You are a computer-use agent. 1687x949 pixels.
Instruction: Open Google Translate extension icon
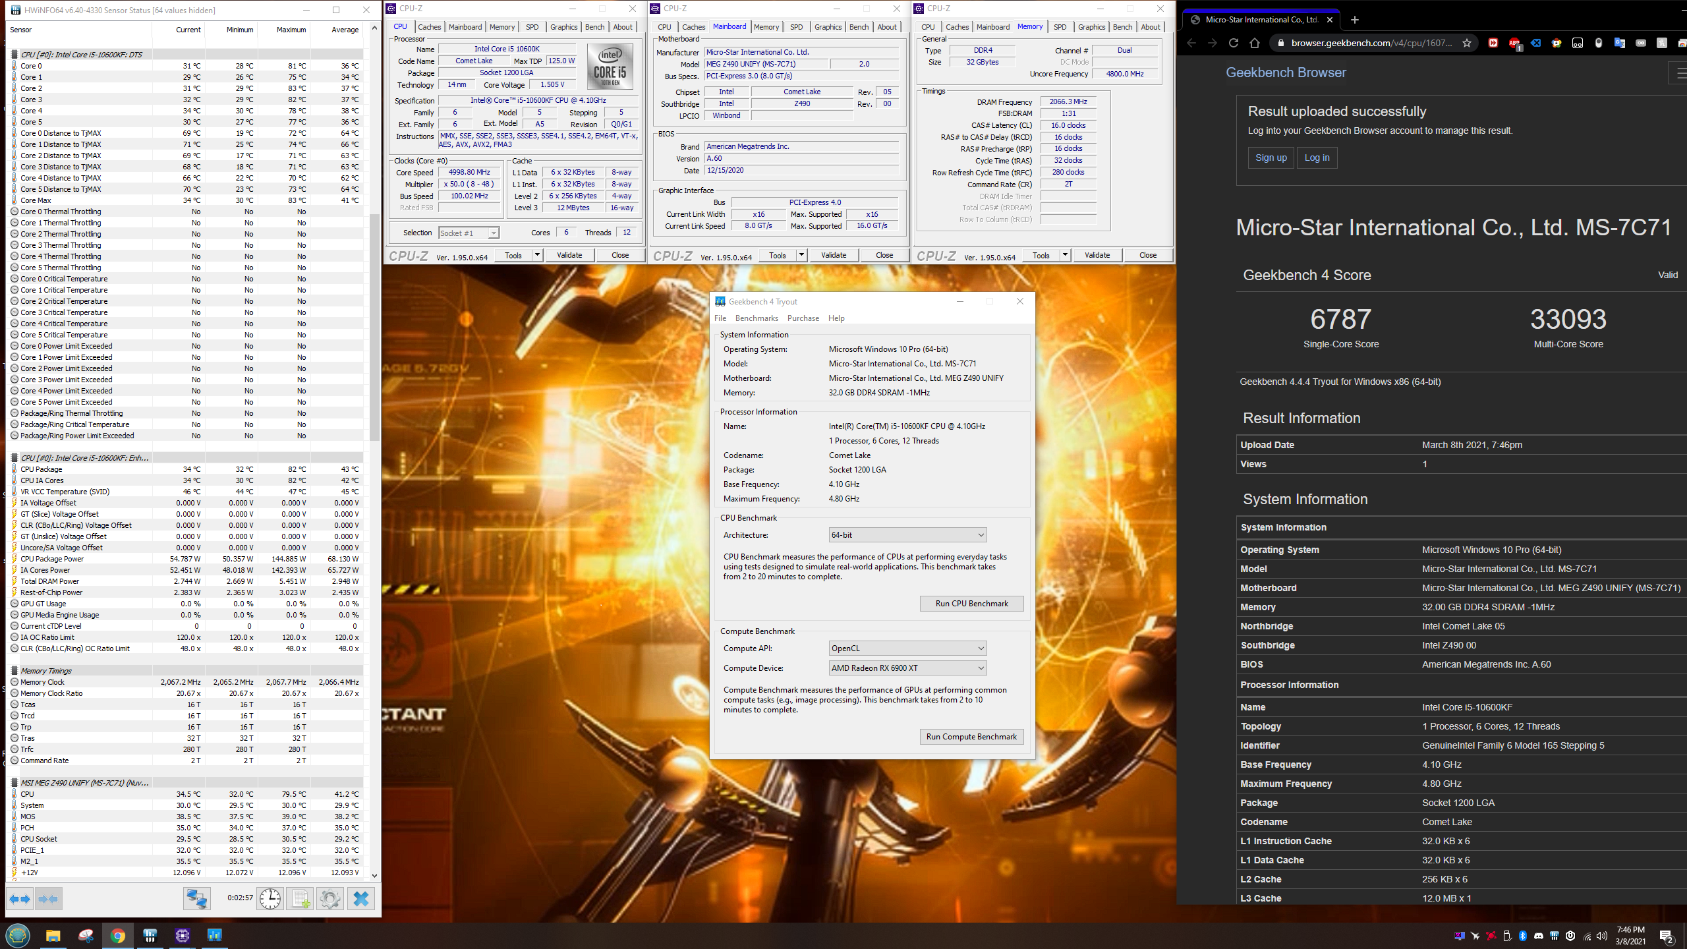click(x=1620, y=43)
